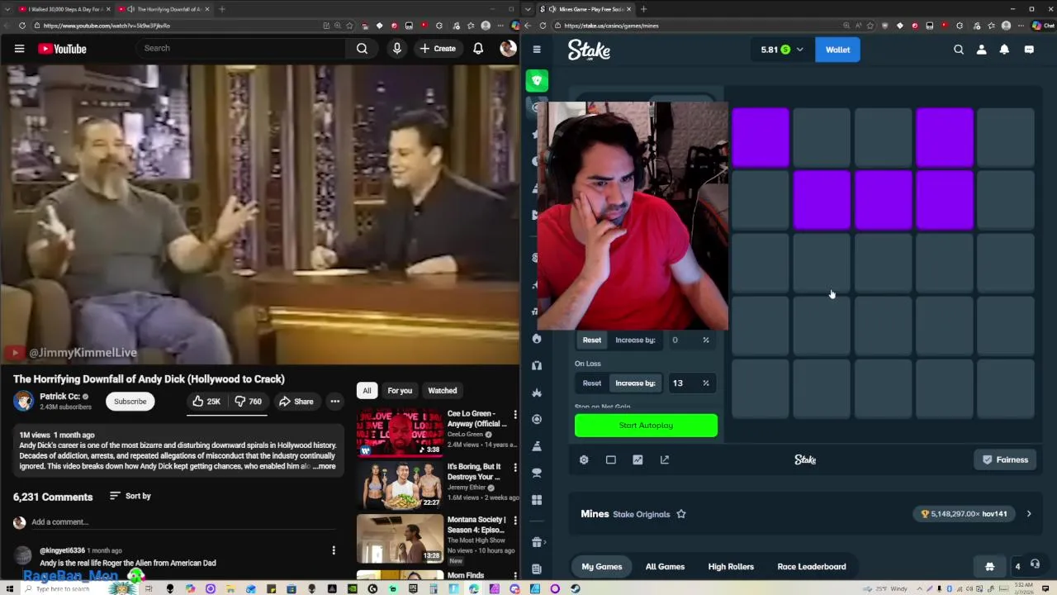
Task: Open options for kingyeti6336 comment
Action: (334, 550)
